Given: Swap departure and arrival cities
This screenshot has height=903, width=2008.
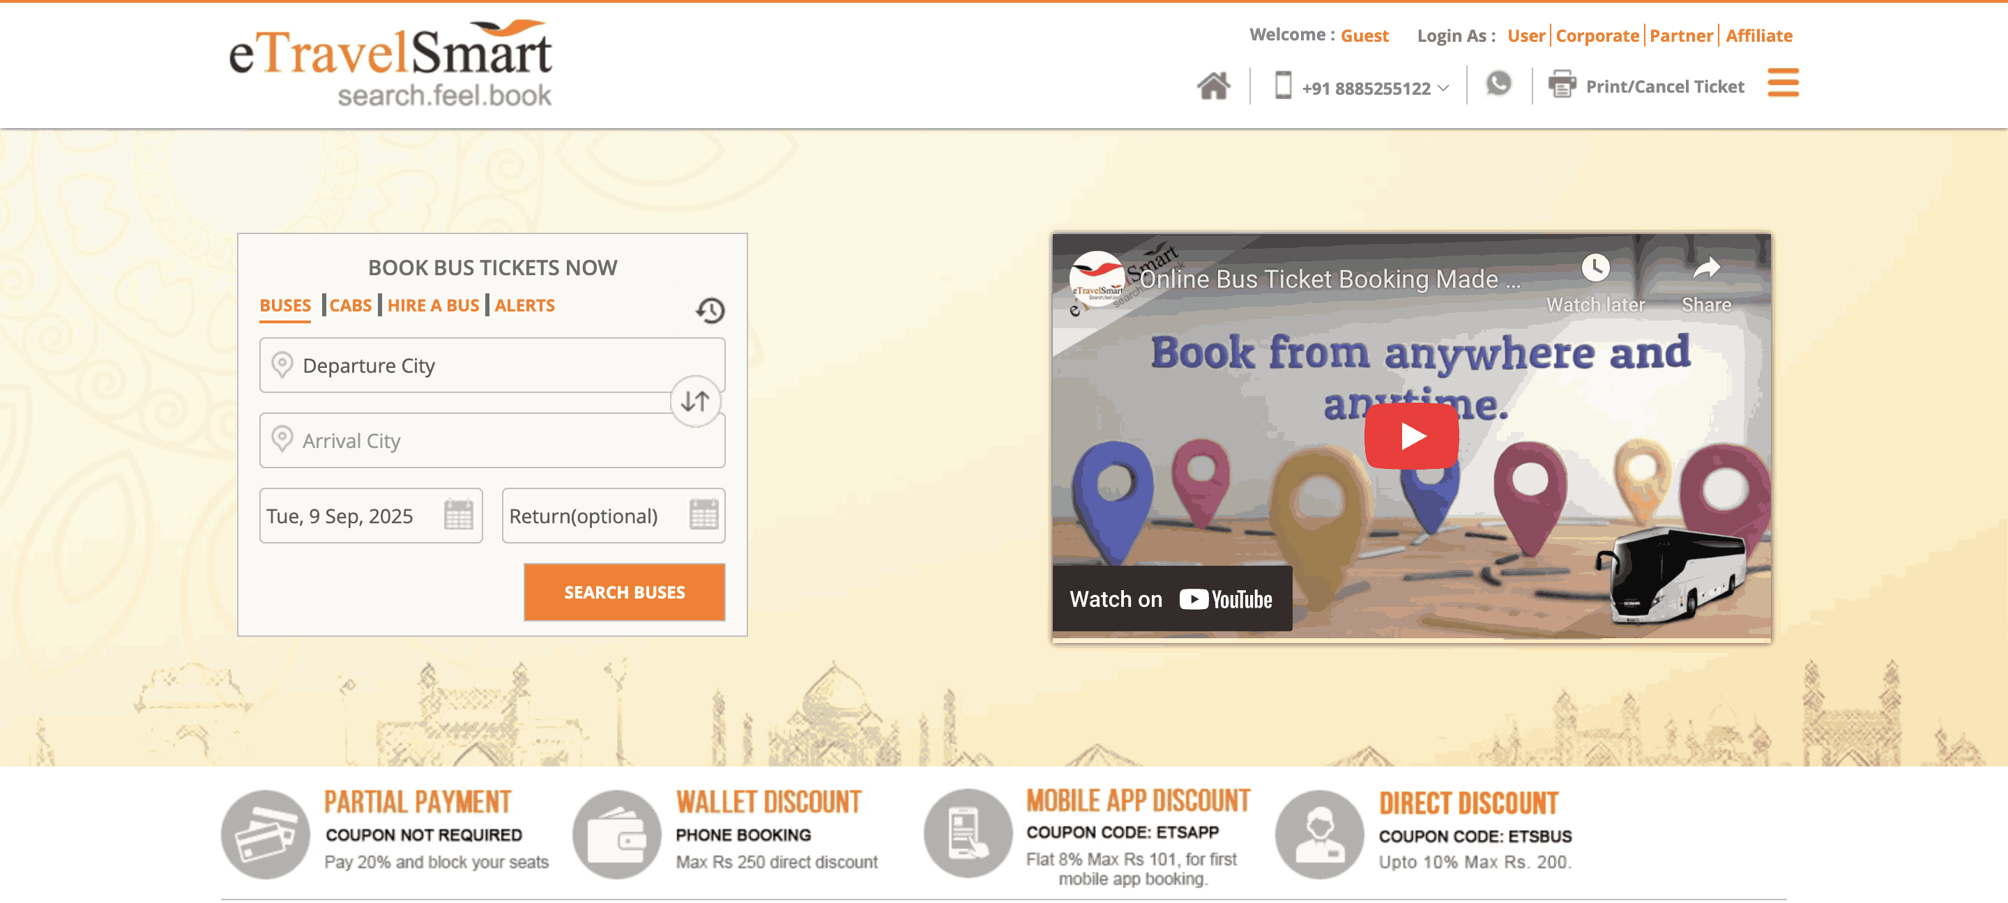Looking at the screenshot, I should point(694,401).
